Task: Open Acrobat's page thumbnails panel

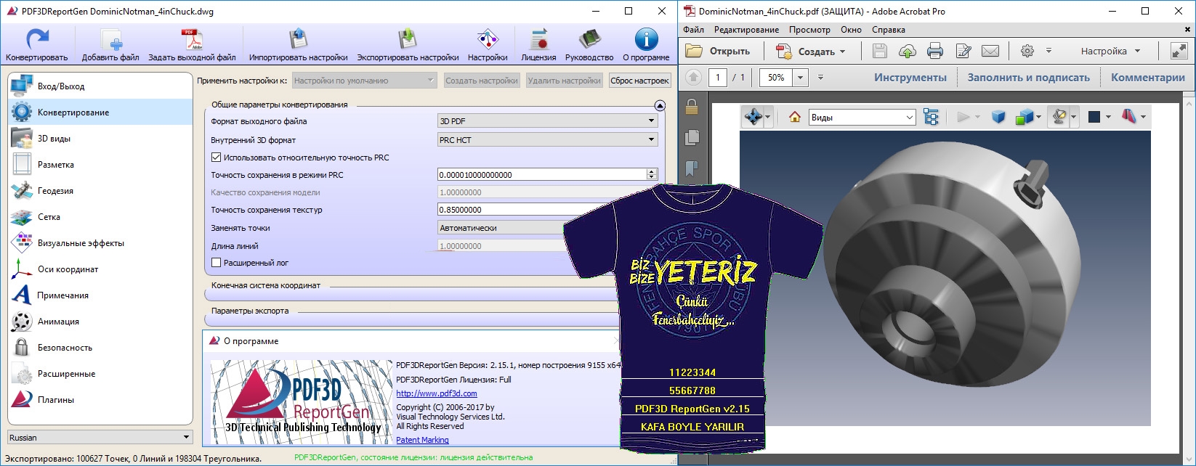Action: pyautogui.click(x=692, y=137)
